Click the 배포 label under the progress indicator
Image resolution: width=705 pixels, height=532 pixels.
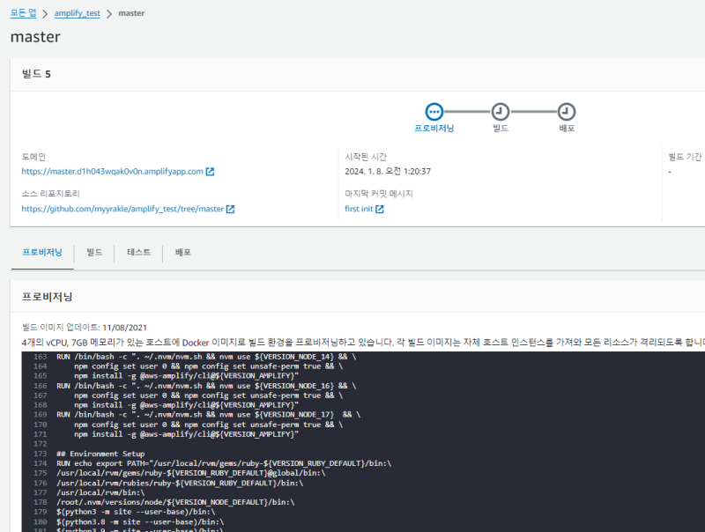pos(567,129)
